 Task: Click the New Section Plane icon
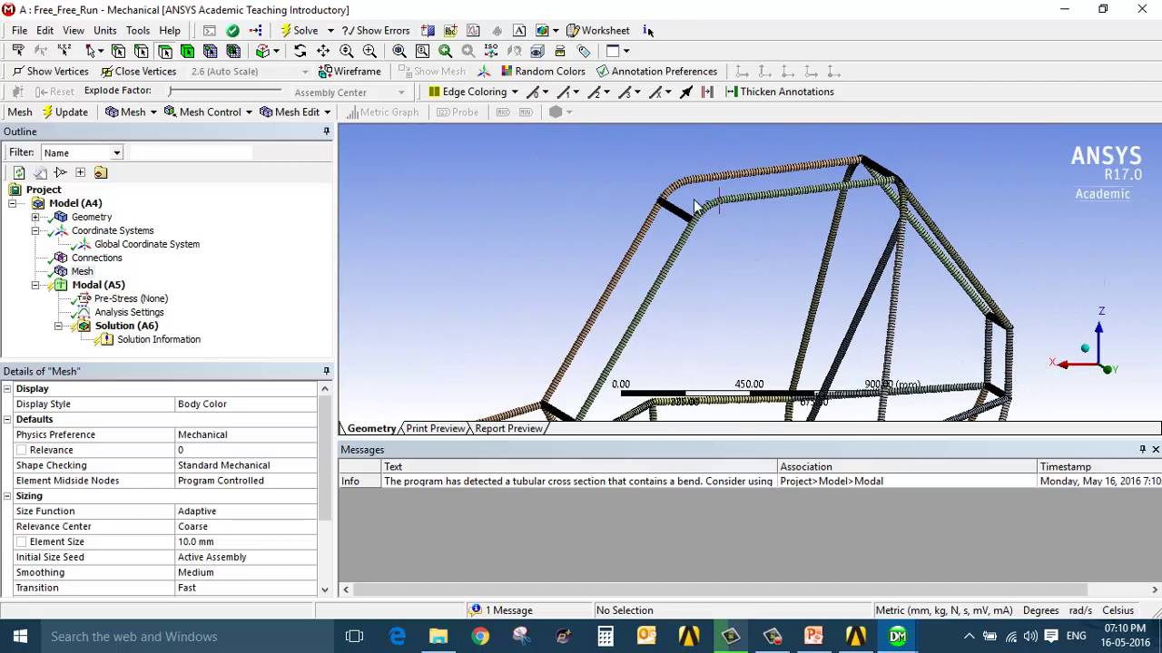click(428, 30)
